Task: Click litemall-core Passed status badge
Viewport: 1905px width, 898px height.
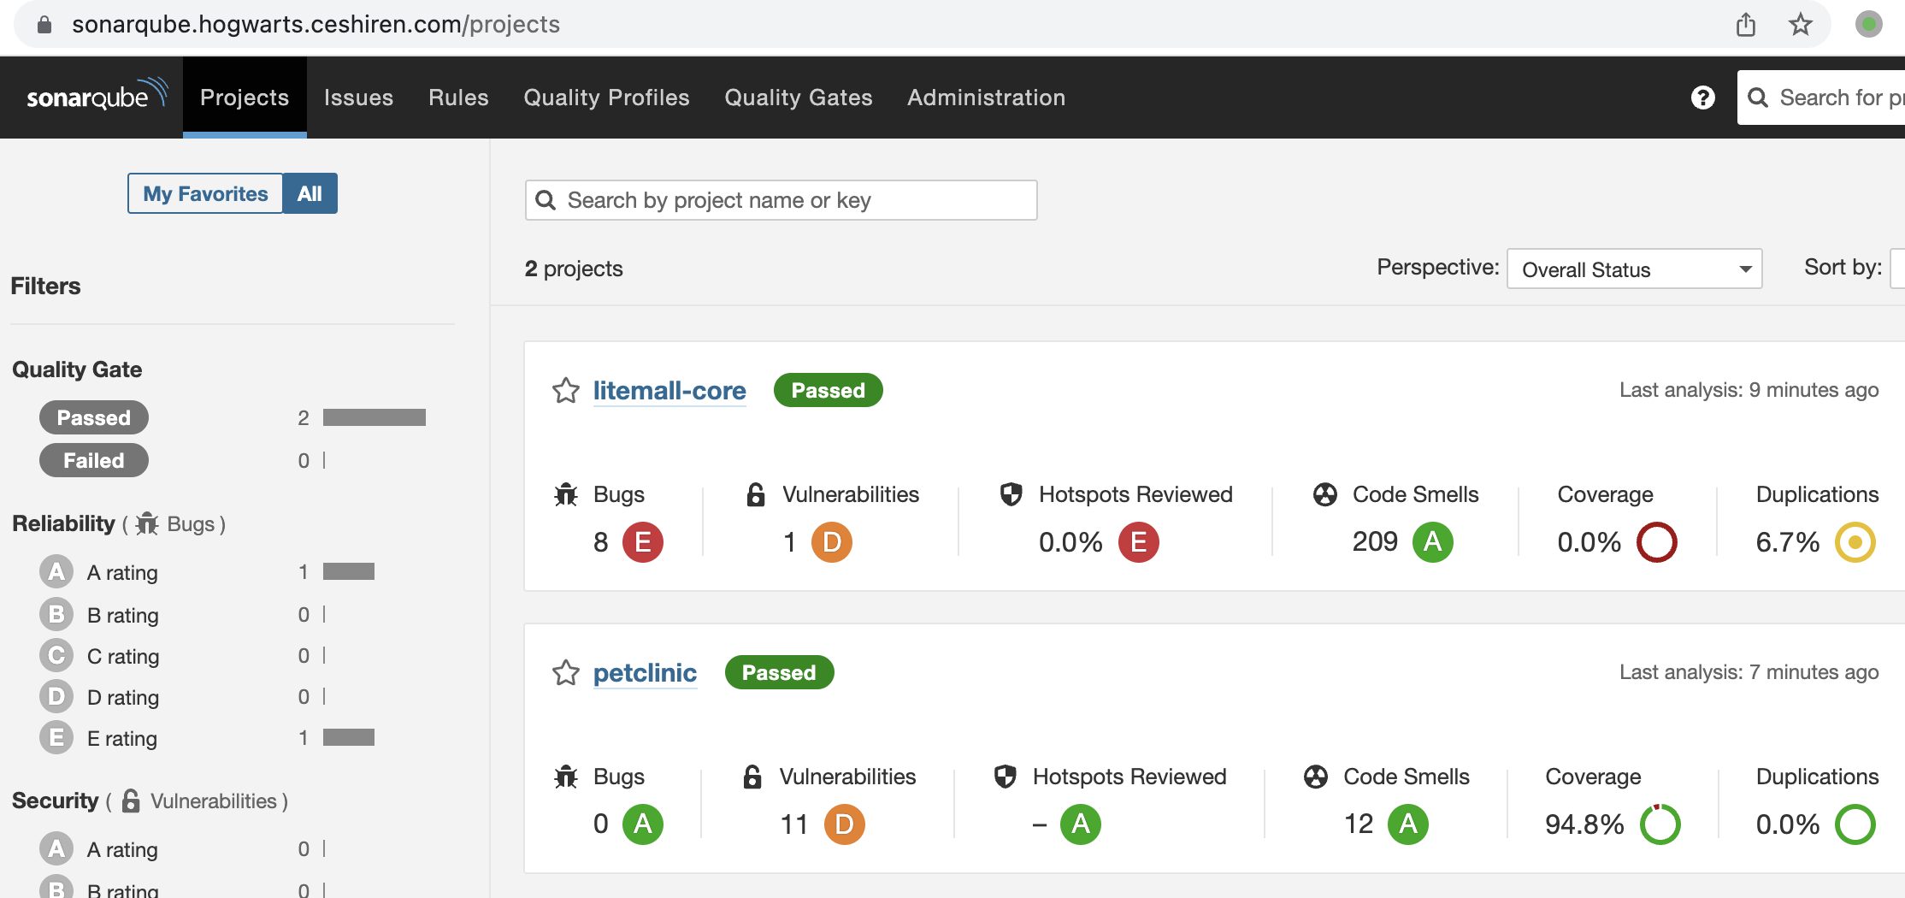Action: coord(828,390)
